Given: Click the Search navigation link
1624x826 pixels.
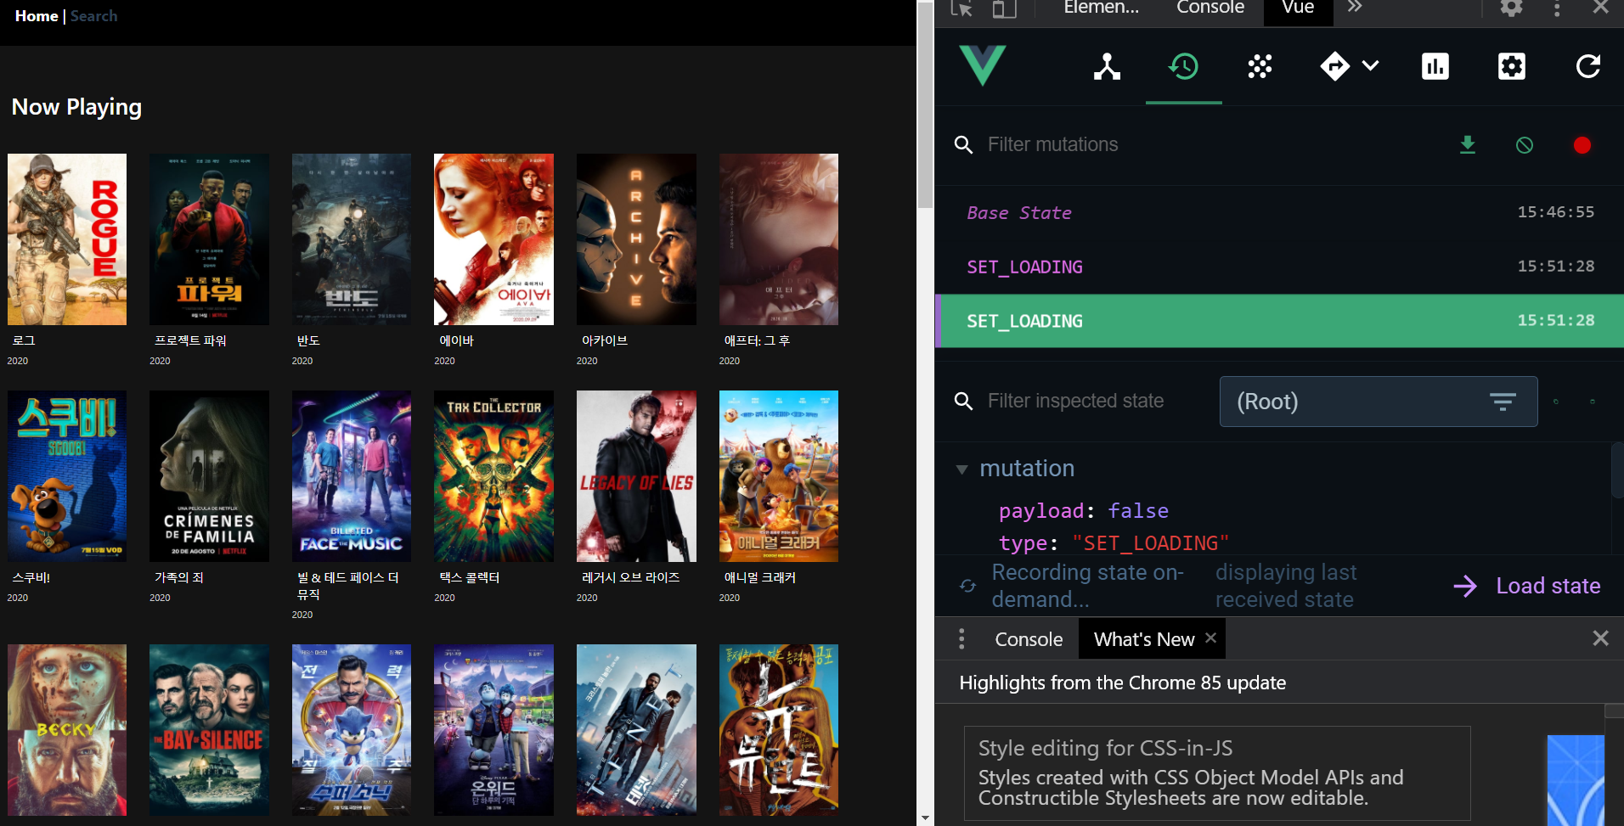Looking at the screenshot, I should 93,16.
